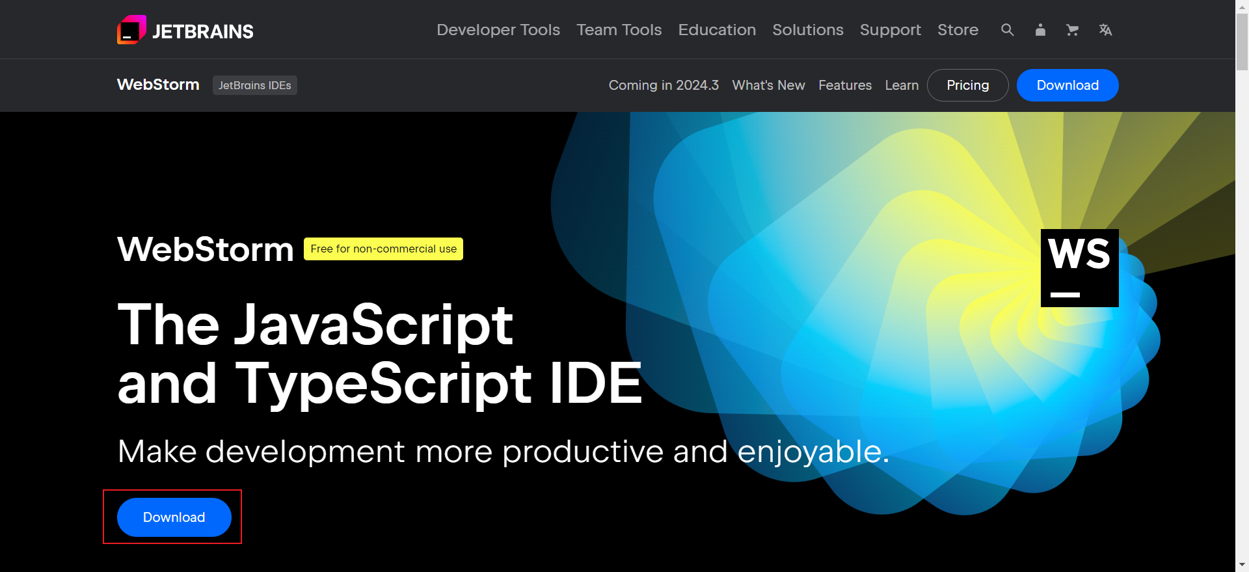Open the Education menu
The image size is (1249, 572).
[x=717, y=30]
